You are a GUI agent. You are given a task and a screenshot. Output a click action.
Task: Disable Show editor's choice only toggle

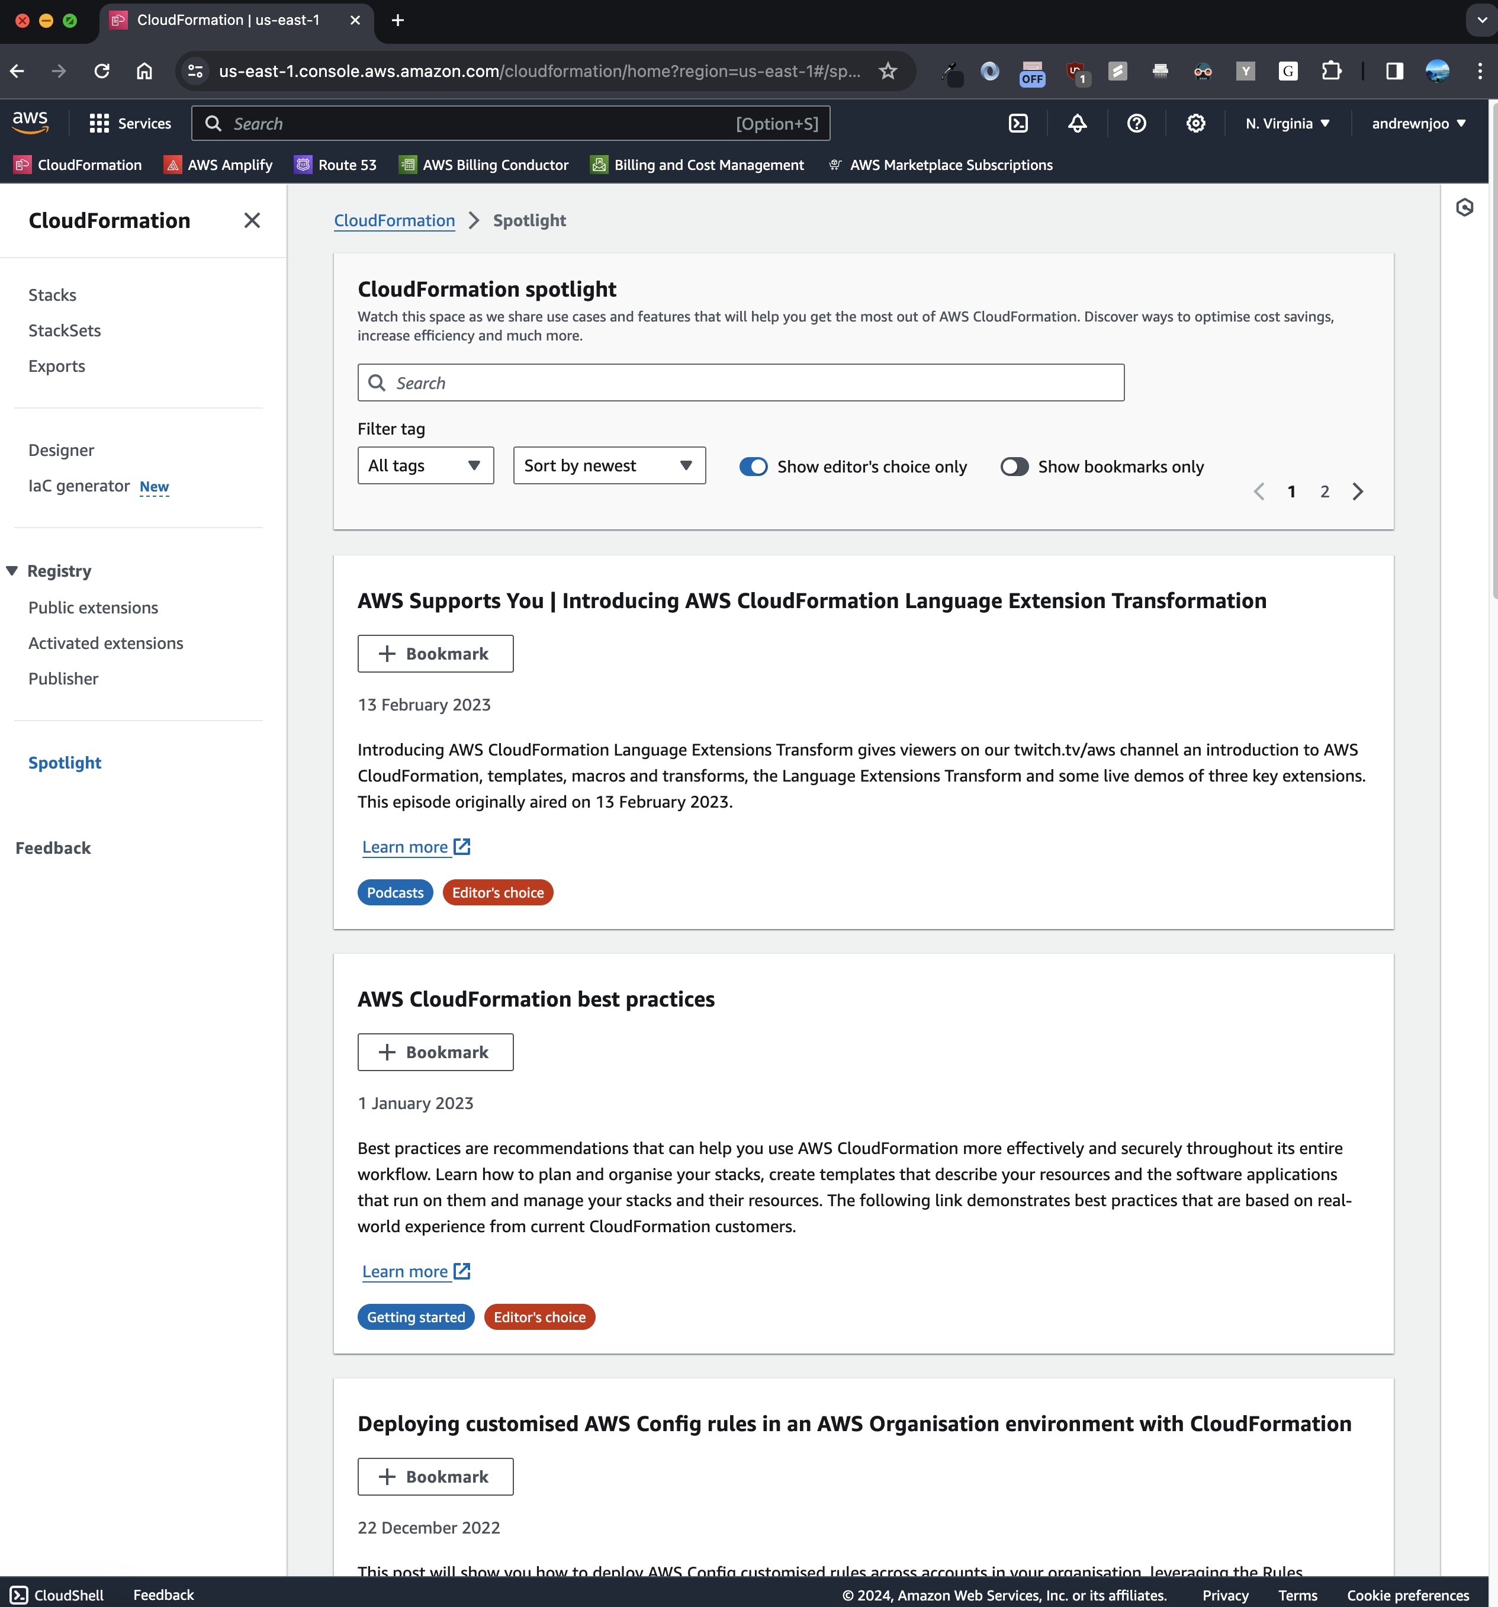(x=754, y=467)
